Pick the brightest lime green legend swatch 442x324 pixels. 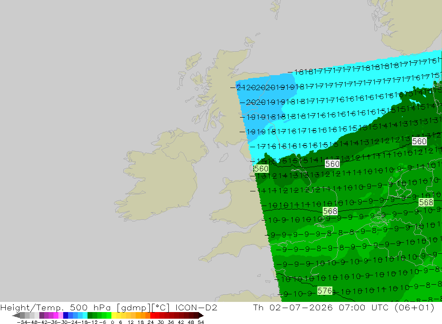(109, 316)
